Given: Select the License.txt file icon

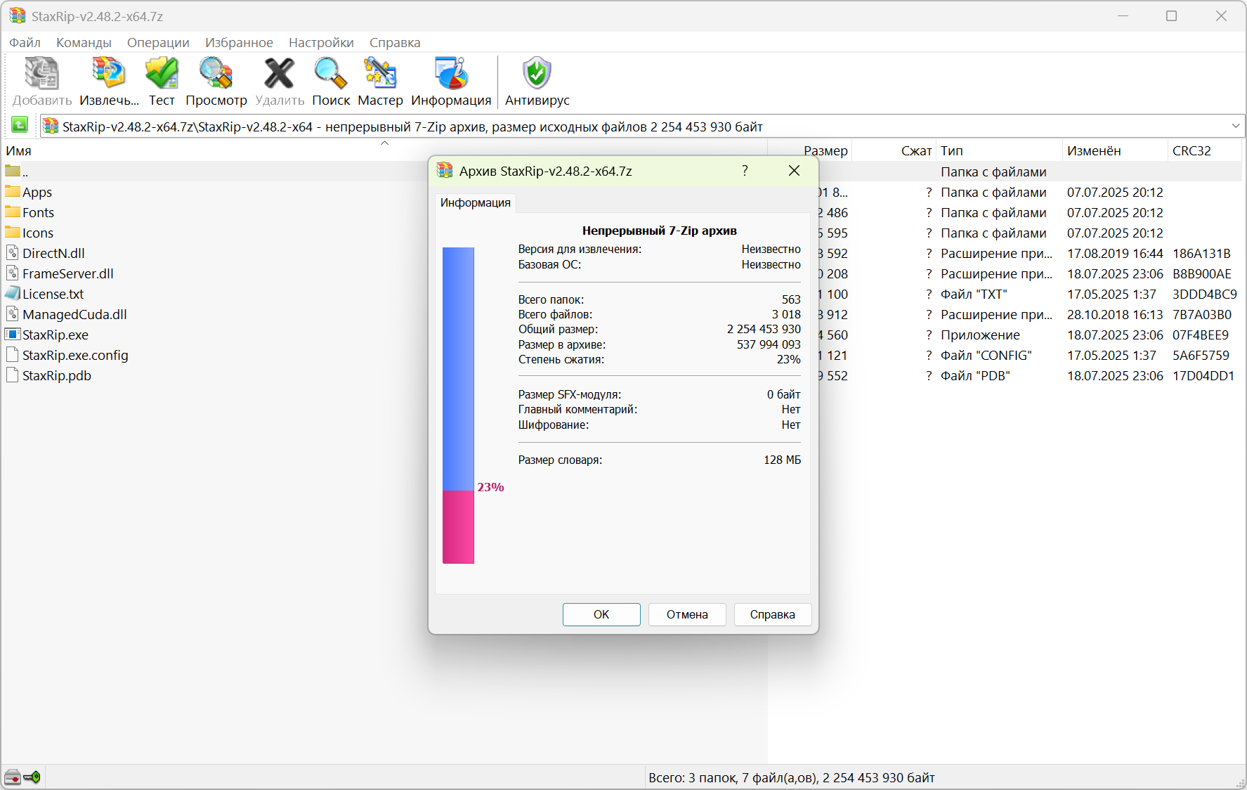Looking at the screenshot, I should coord(13,293).
